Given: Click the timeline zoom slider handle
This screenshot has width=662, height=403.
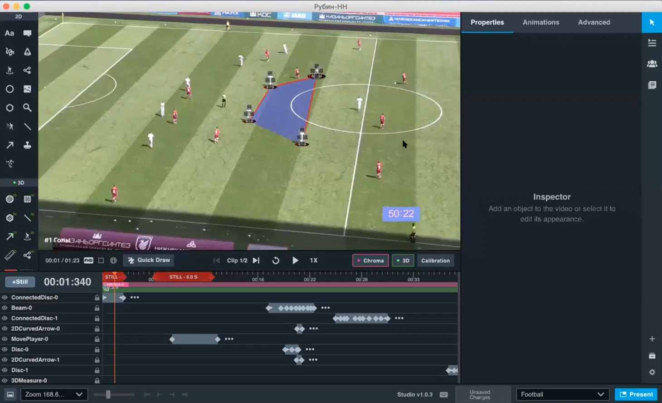Looking at the screenshot, I should pos(108,394).
